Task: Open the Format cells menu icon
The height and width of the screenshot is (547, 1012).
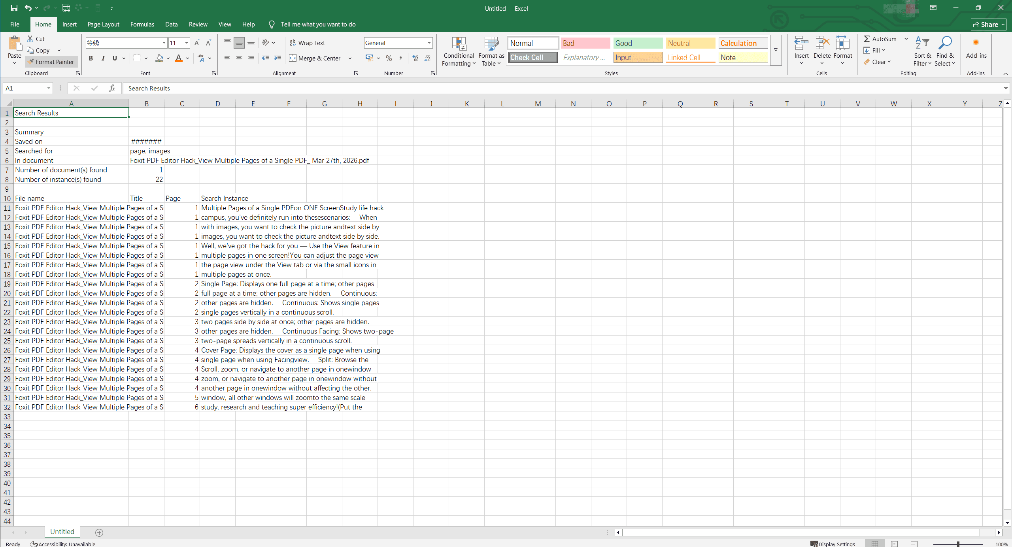Action: pyautogui.click(x=843, y=43)
